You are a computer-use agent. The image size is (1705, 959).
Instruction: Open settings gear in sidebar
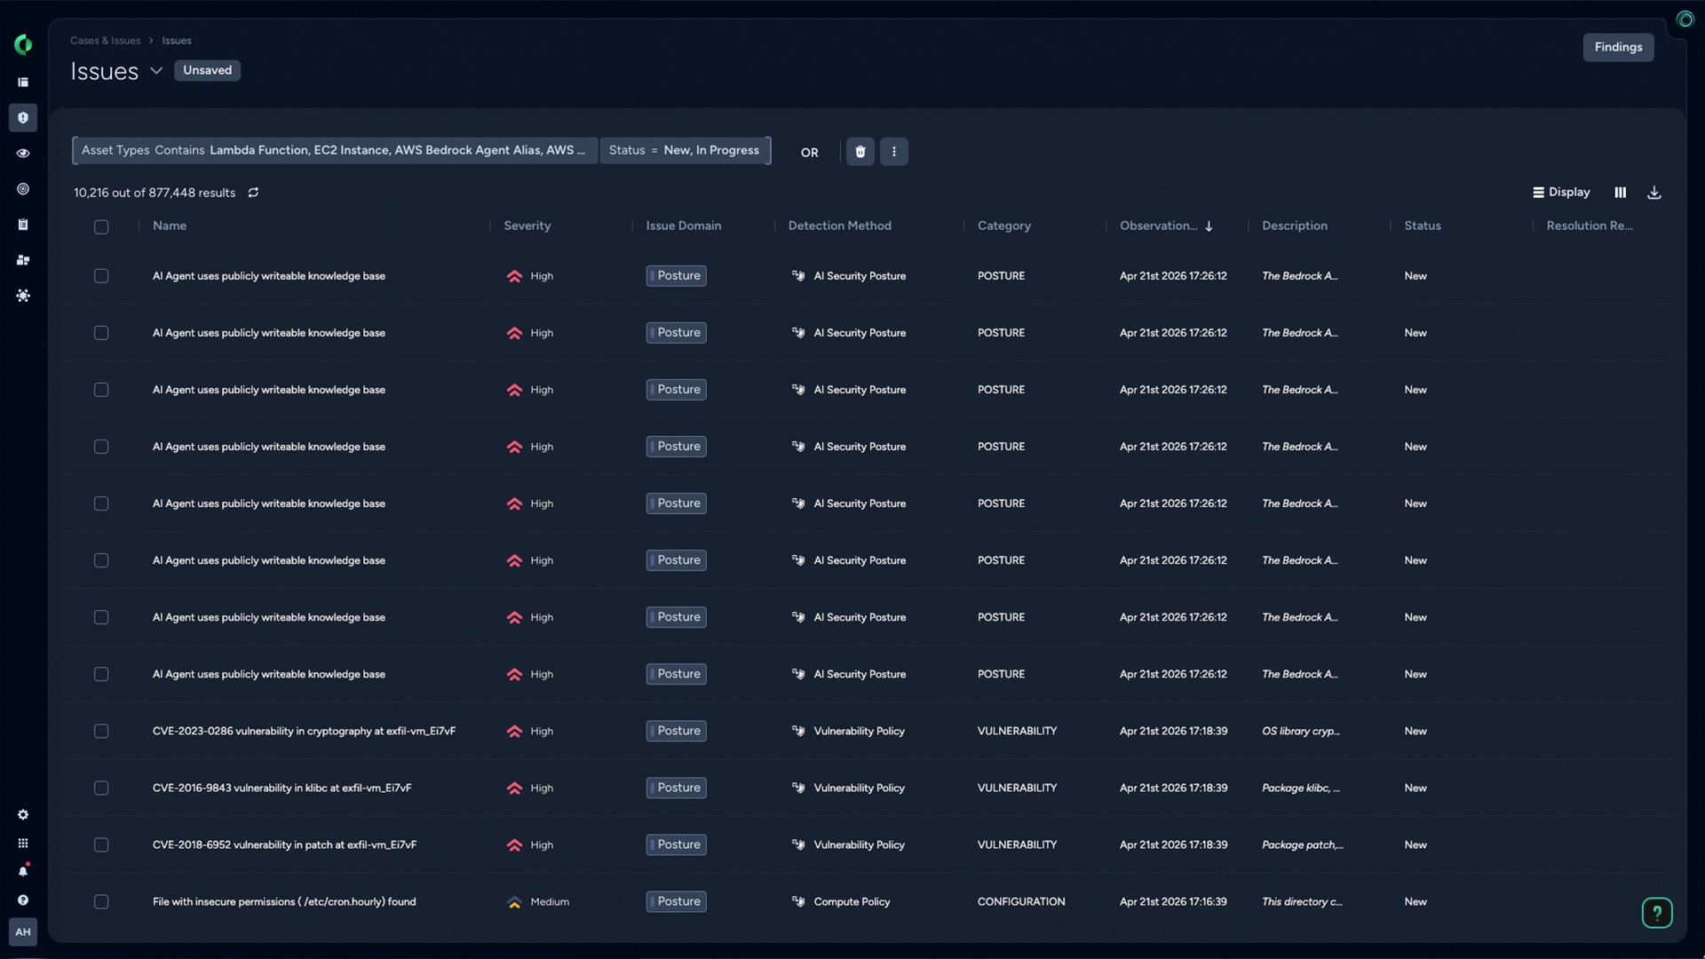23,815
